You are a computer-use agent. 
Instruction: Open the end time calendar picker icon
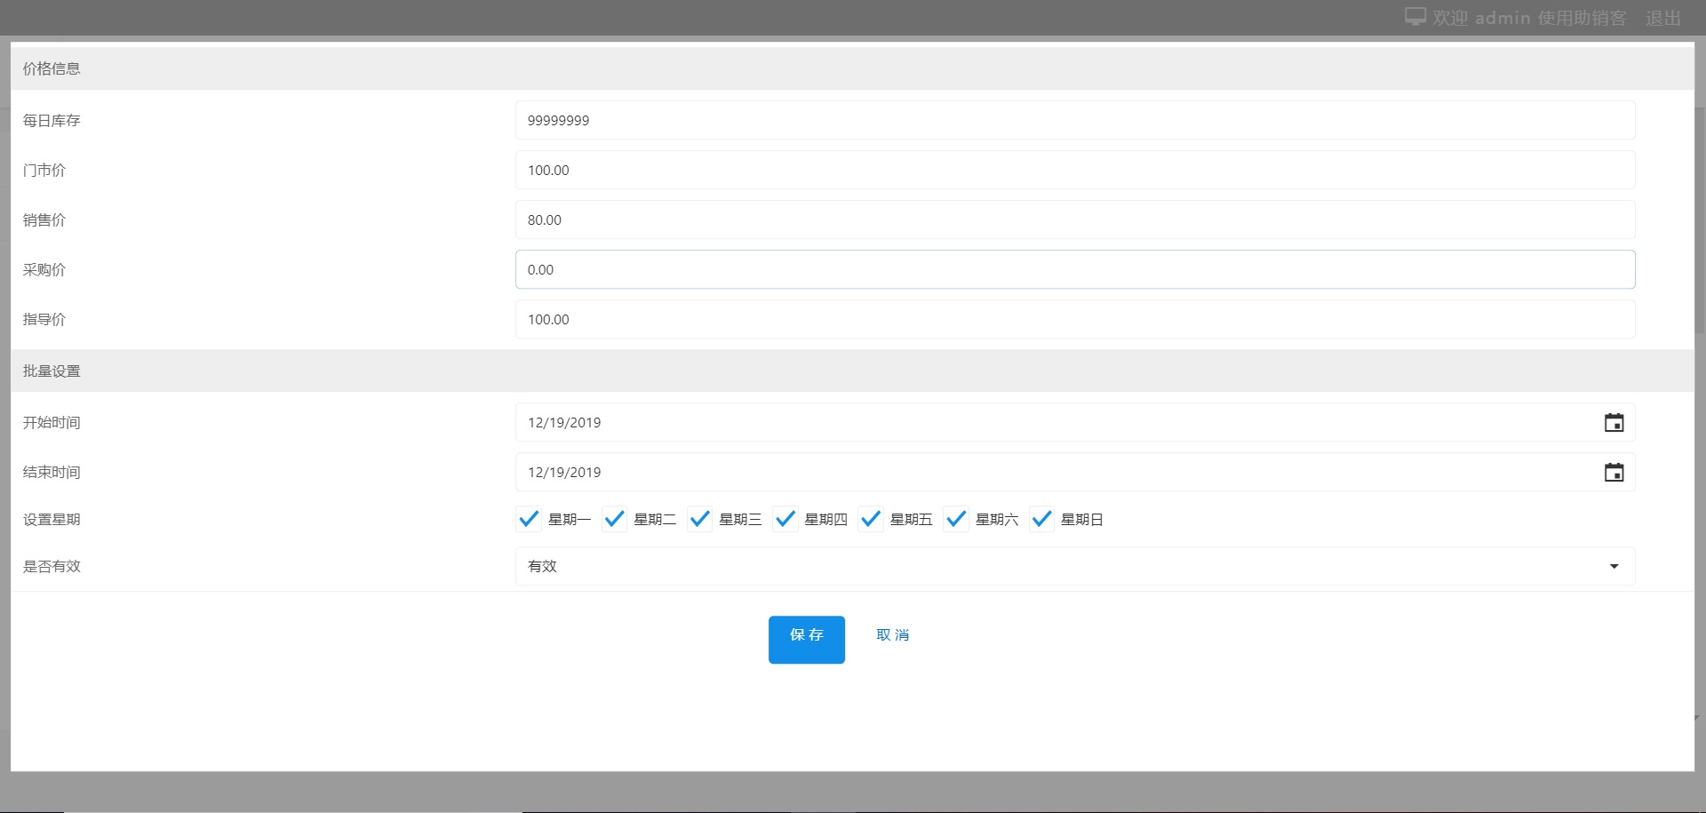pyautogui.click(x=1614, y=473)
